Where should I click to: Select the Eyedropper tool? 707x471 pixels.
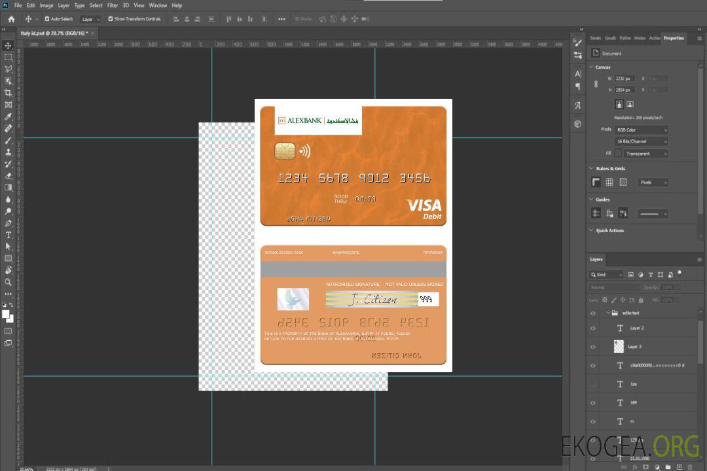[x=8, y=116]
